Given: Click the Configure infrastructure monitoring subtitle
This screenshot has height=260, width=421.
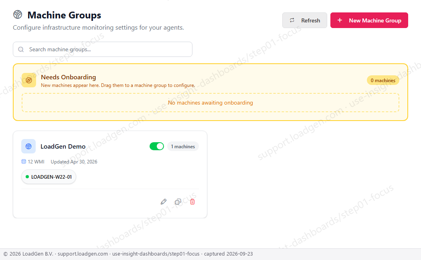Looking at the screenshot, I should 98,28.
